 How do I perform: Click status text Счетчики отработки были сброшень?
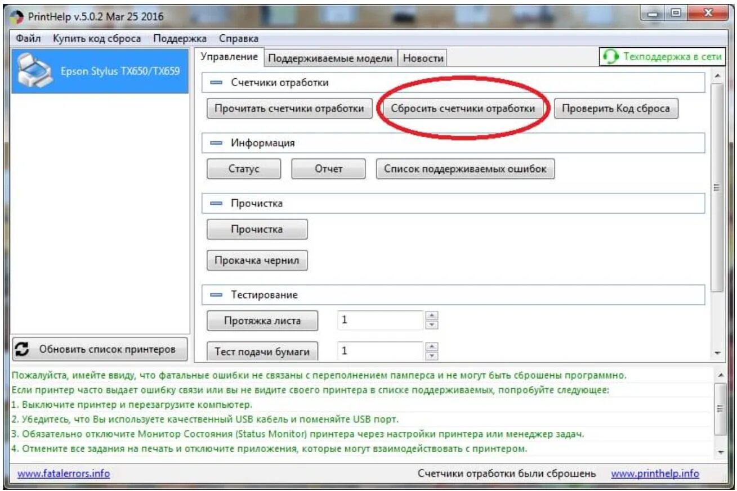click(x=507, y=474)
